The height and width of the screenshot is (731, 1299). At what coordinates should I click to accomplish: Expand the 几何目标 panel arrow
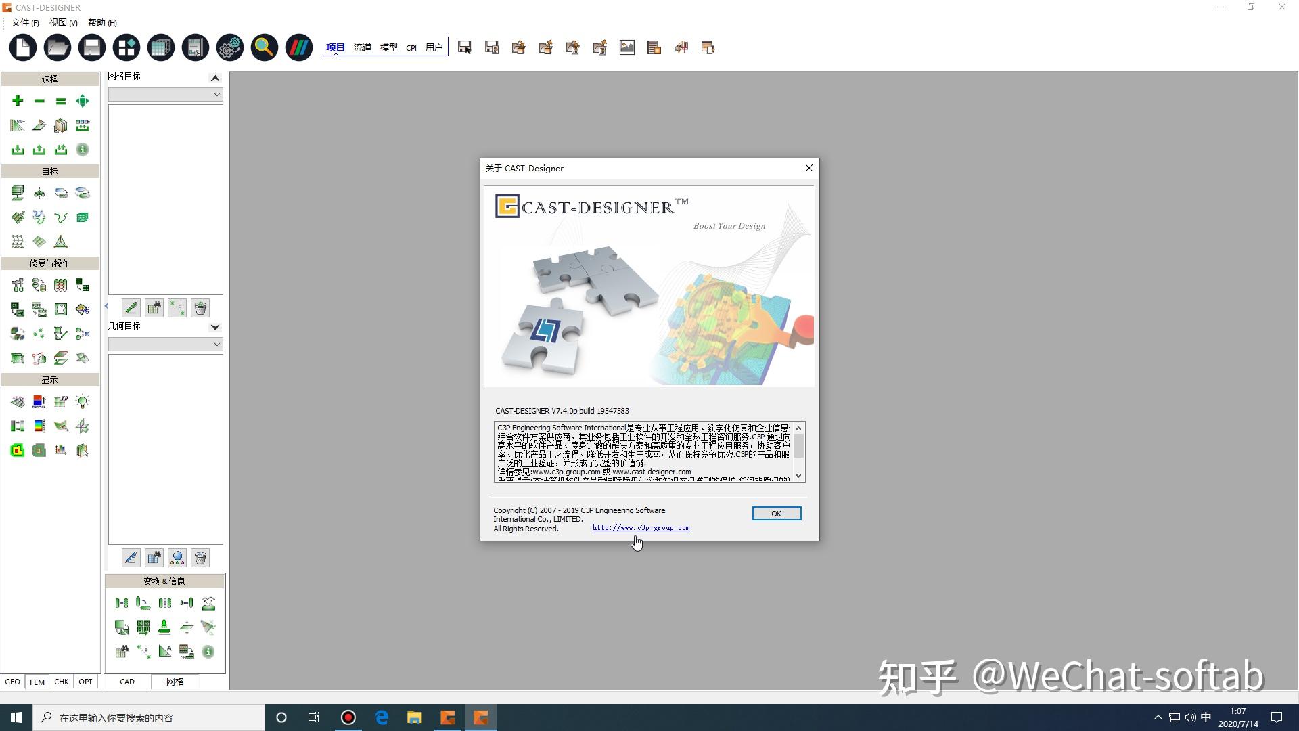(x=215, y=327)
